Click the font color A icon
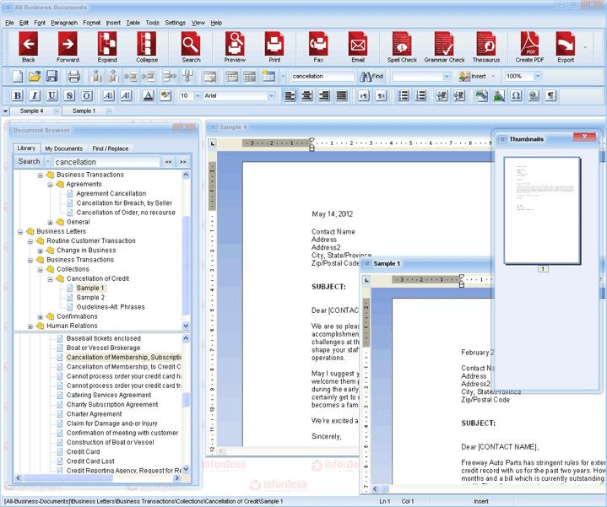Image resolution: width=607 pixels, height=507 pixels. point(149,95)
